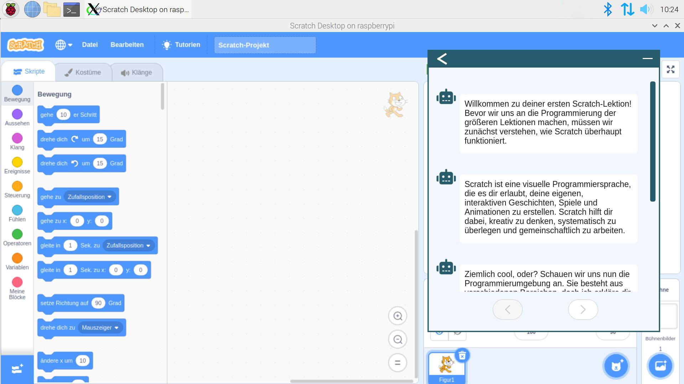Minimize the tutorial lesson panel
The image size is (684, 384).
point(647,58)
